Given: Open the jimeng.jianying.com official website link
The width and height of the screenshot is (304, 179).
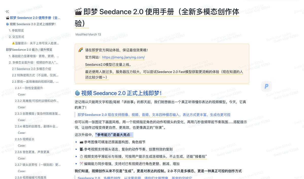Looking at the screenshot, I should point(124,57).
